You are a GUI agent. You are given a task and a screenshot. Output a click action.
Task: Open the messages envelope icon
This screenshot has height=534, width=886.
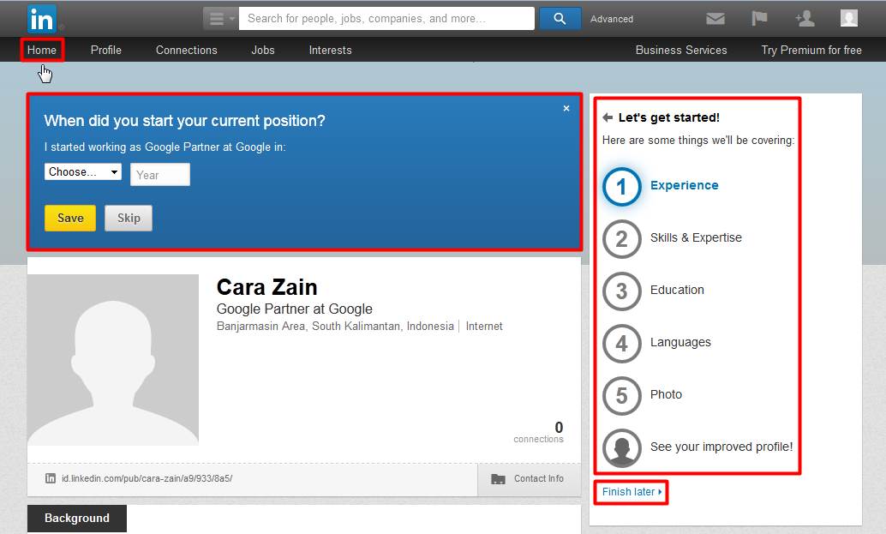715,19
